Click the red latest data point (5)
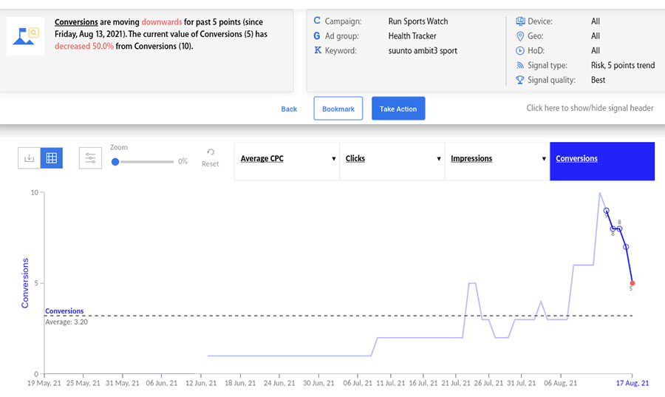665x397 pixels. 632,283
